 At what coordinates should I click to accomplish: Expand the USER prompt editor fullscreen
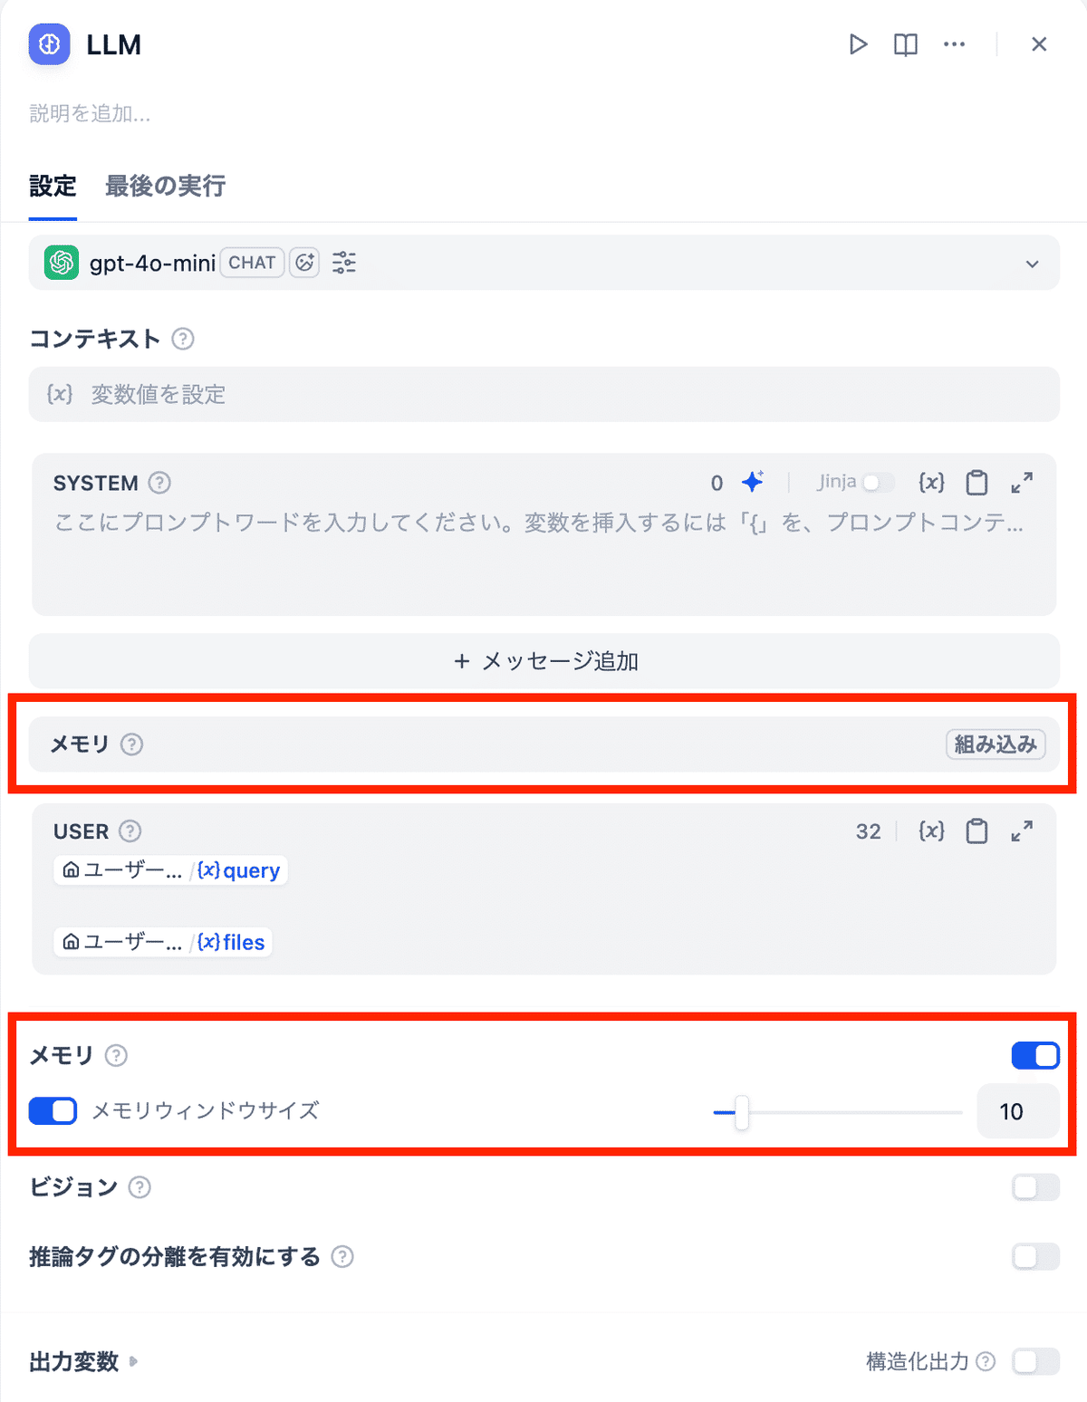coord(1022,831)
